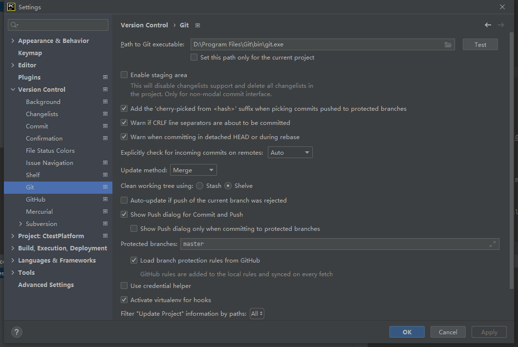Uncheck Warn if CRLF line separators
Image resolution: width=518 pixels, height=347 pixels.
(x=124, y=123)
